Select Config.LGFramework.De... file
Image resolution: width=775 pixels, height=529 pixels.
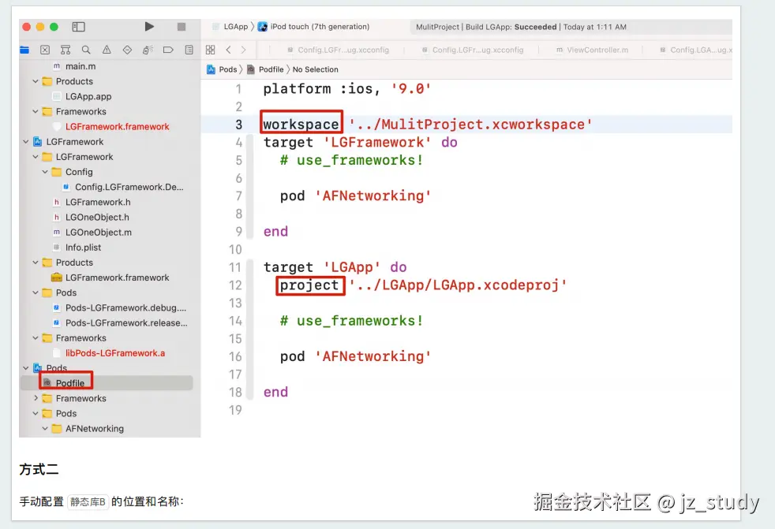coord(129,187)
